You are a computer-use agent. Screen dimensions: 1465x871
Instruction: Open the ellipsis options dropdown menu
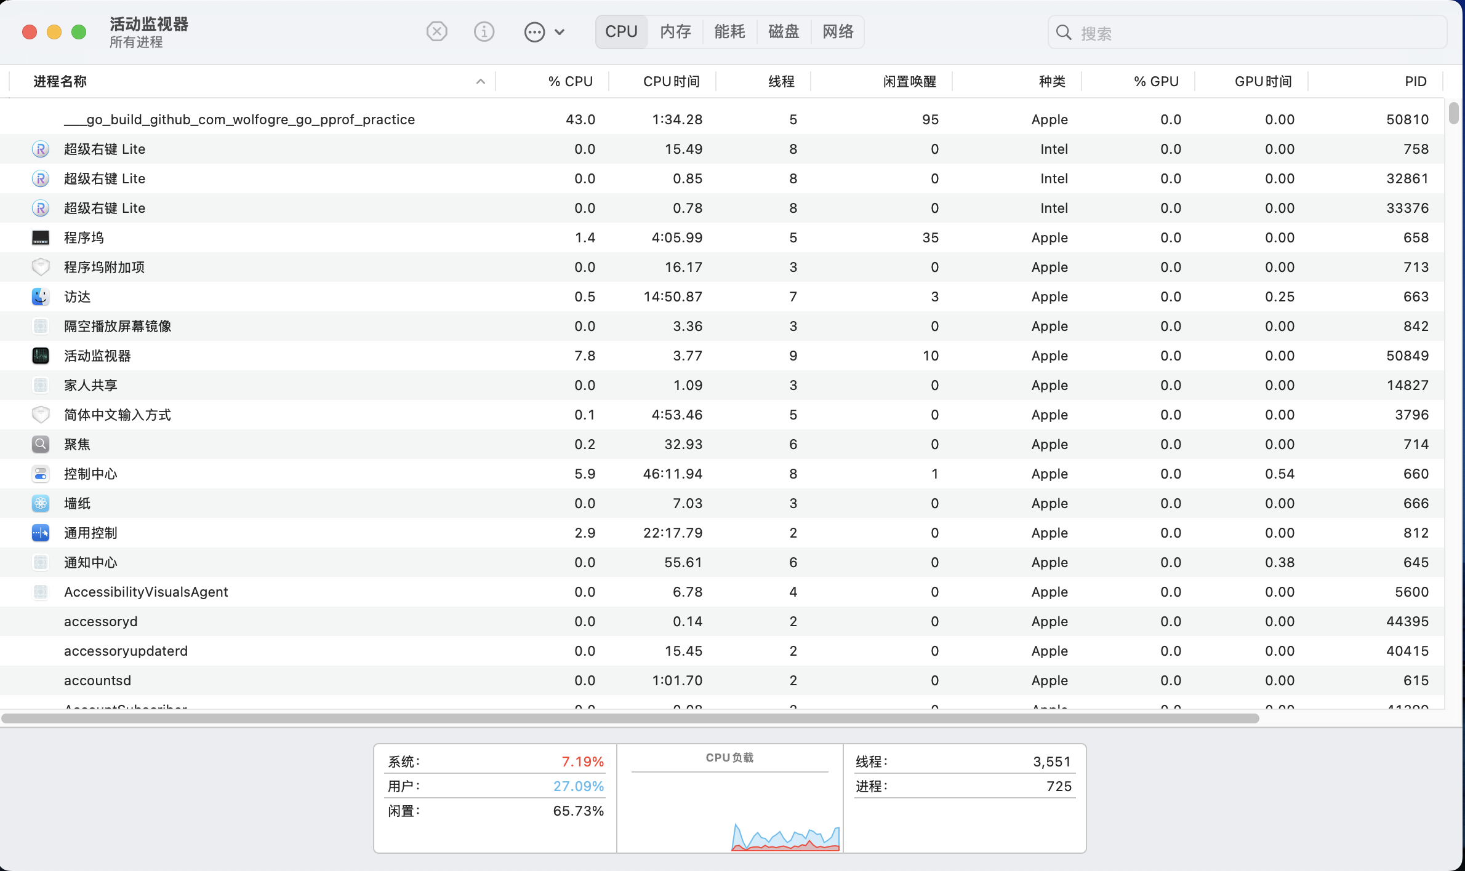pyautogui.click(x=534, y=32)
